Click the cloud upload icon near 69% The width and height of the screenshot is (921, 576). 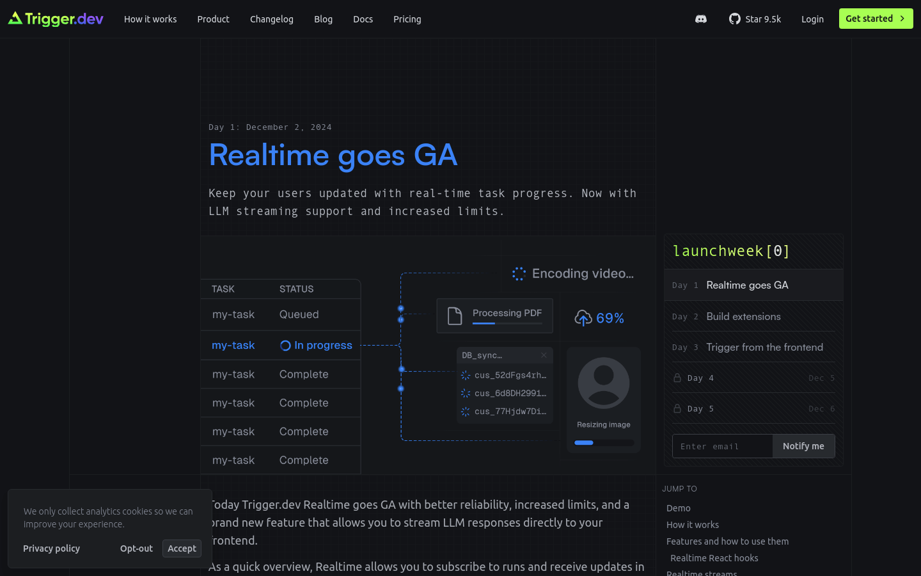[583, 318]
